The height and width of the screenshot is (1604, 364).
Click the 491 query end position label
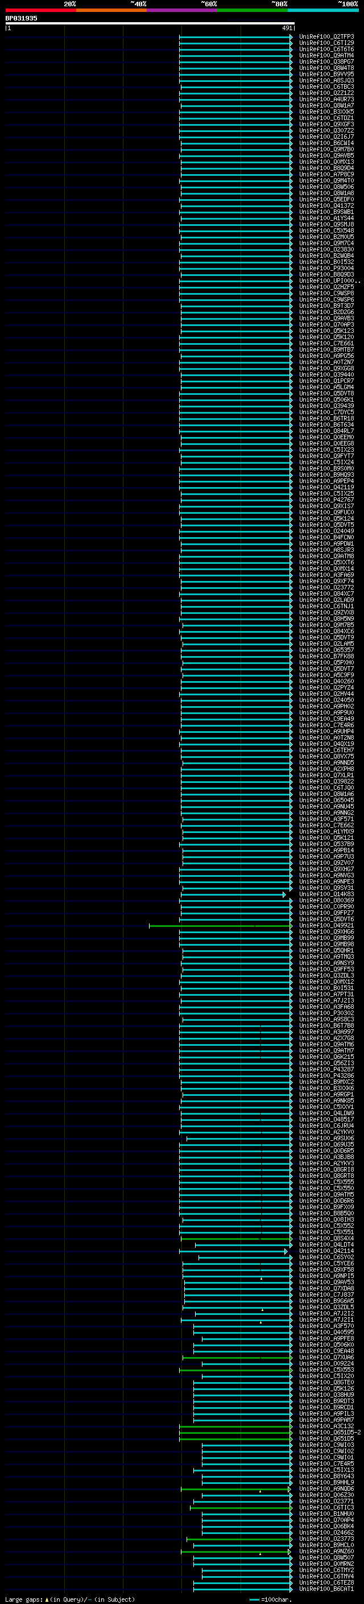[287, 28]
